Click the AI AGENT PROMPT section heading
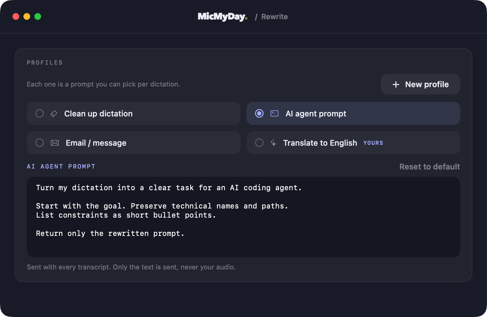 point(61,166)
